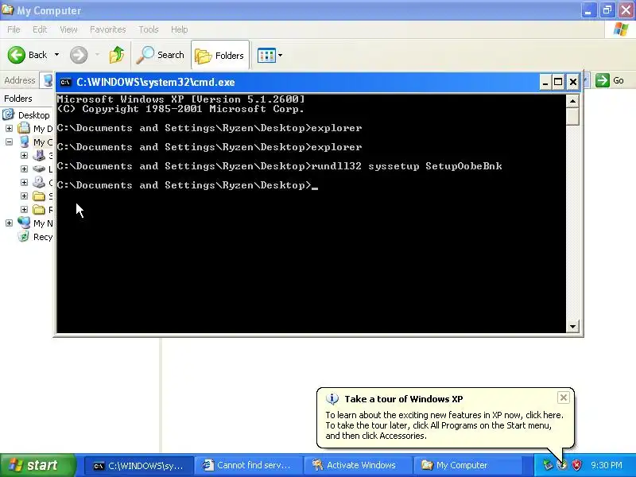Open the Help menu

tap(179, 29)
